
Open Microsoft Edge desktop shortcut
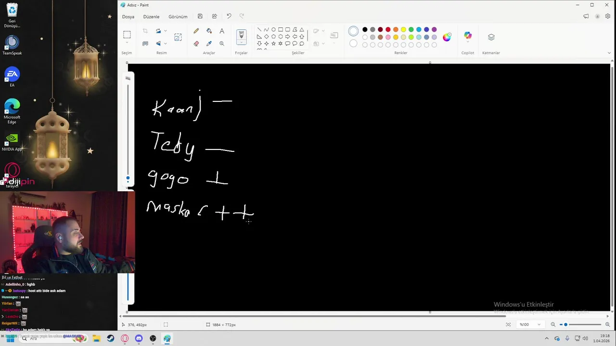12,111
